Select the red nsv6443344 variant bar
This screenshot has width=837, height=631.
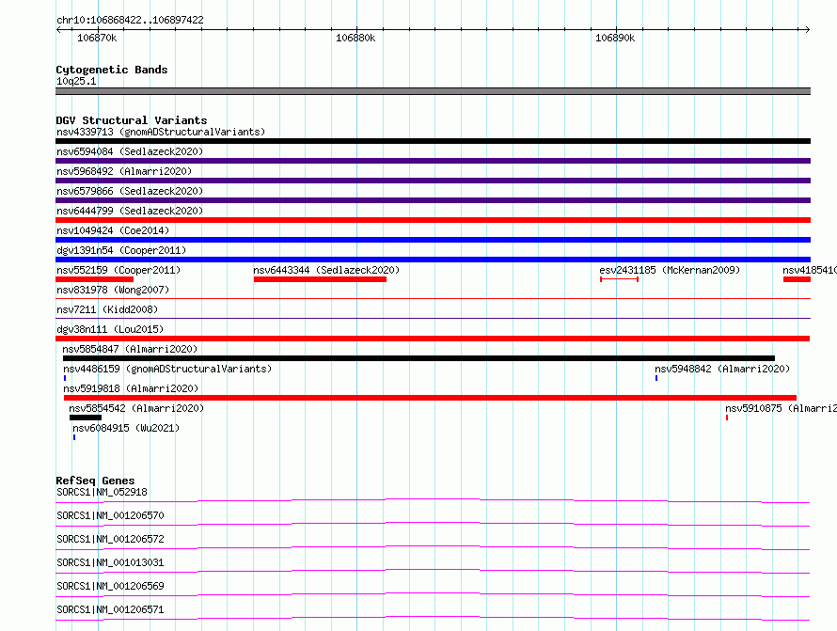[320, 279]
